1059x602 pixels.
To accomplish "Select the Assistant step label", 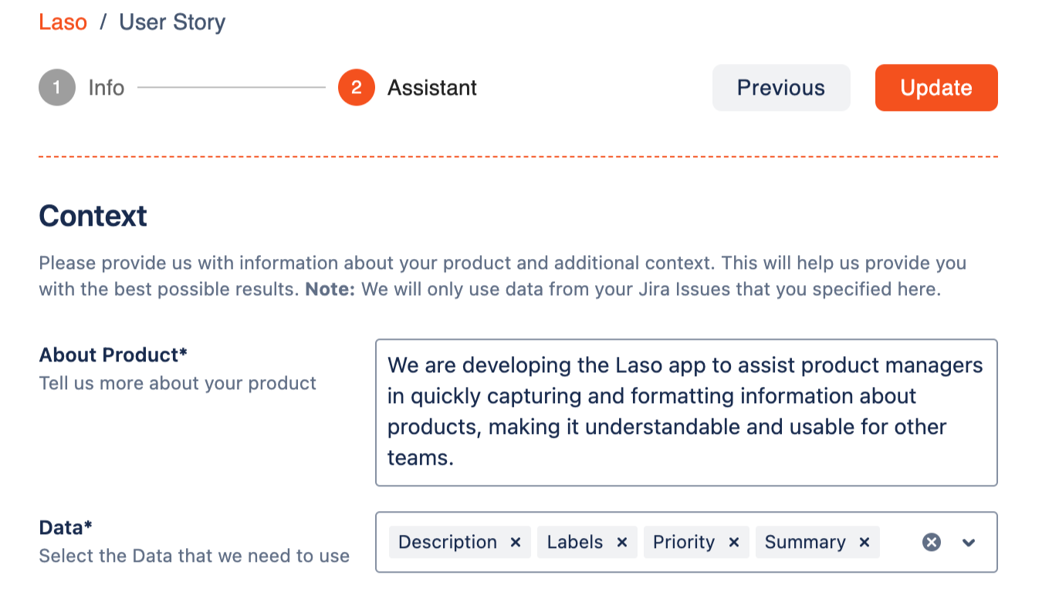I will coord(431,88).
